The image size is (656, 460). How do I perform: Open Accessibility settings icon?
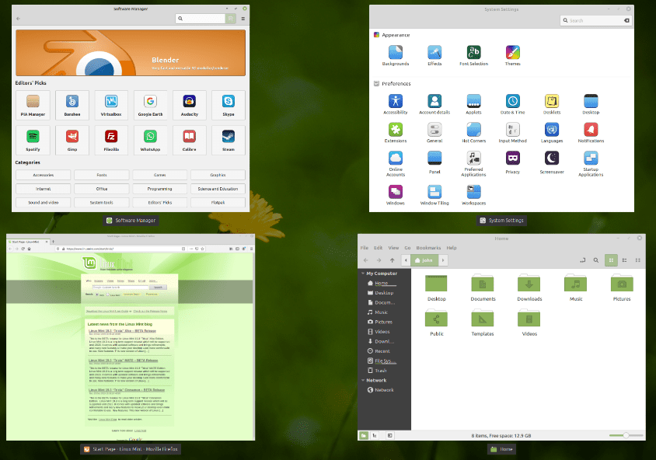(x=396, y=105)
